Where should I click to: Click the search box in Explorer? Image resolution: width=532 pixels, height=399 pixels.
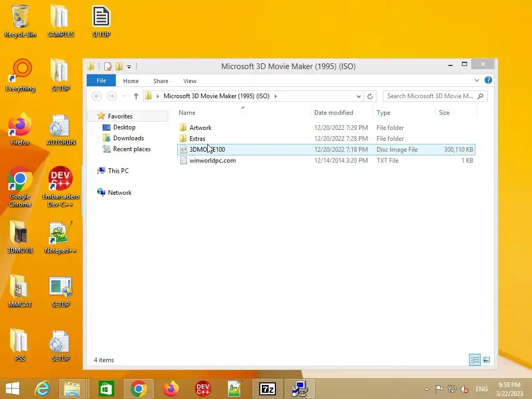[435, 96]
